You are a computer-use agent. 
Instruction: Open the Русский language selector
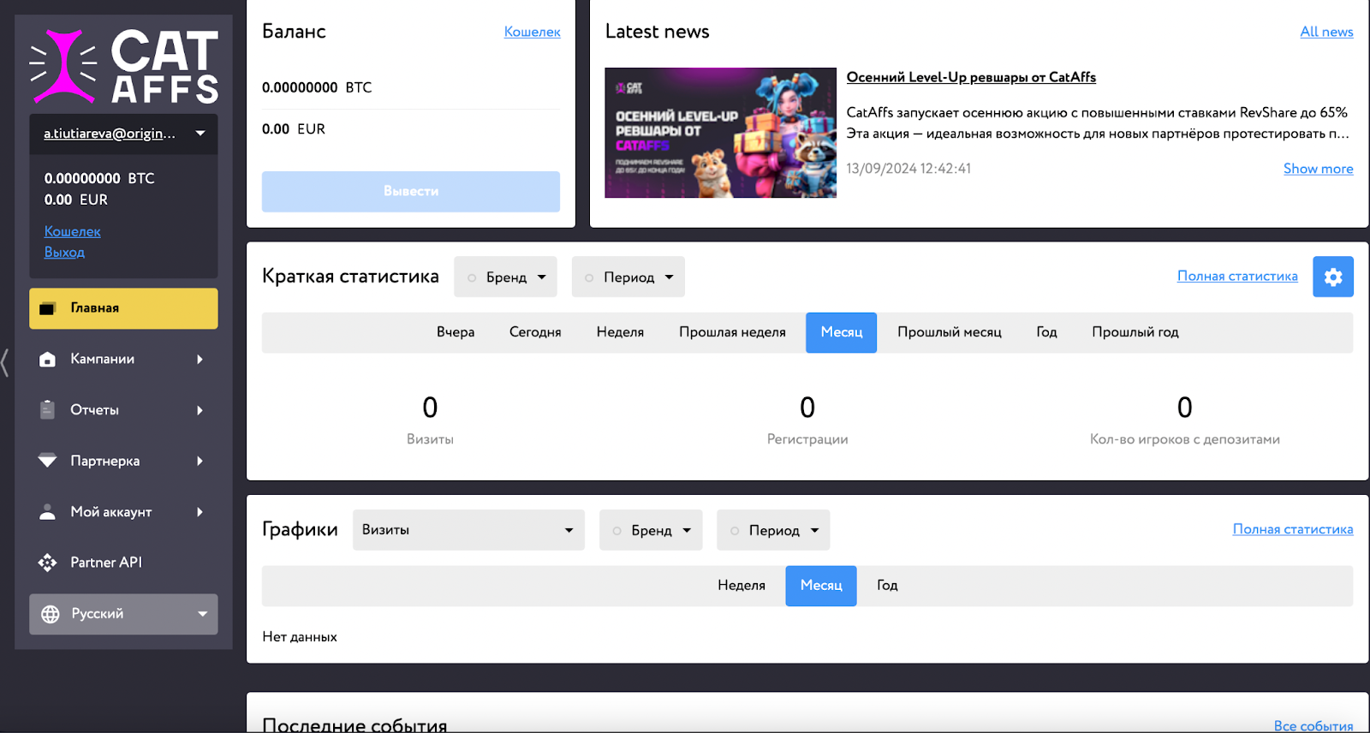123,614
